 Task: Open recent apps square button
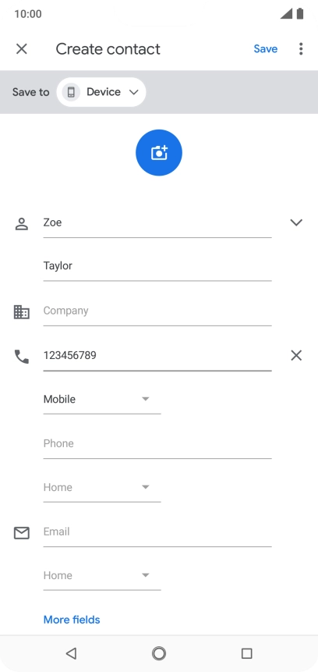click(246, 653)
